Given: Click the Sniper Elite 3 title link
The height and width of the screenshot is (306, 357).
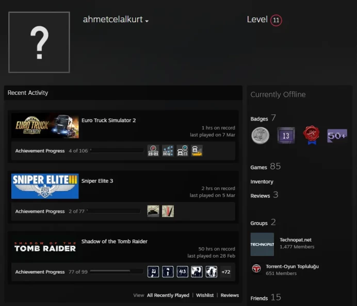Looking at the screenshot, I should pos(97,181).
